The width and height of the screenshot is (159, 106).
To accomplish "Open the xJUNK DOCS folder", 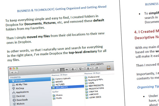I will click(x=95, y=97).
